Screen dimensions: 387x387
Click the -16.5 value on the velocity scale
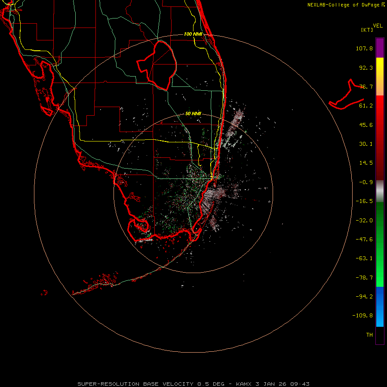point(364,201)
